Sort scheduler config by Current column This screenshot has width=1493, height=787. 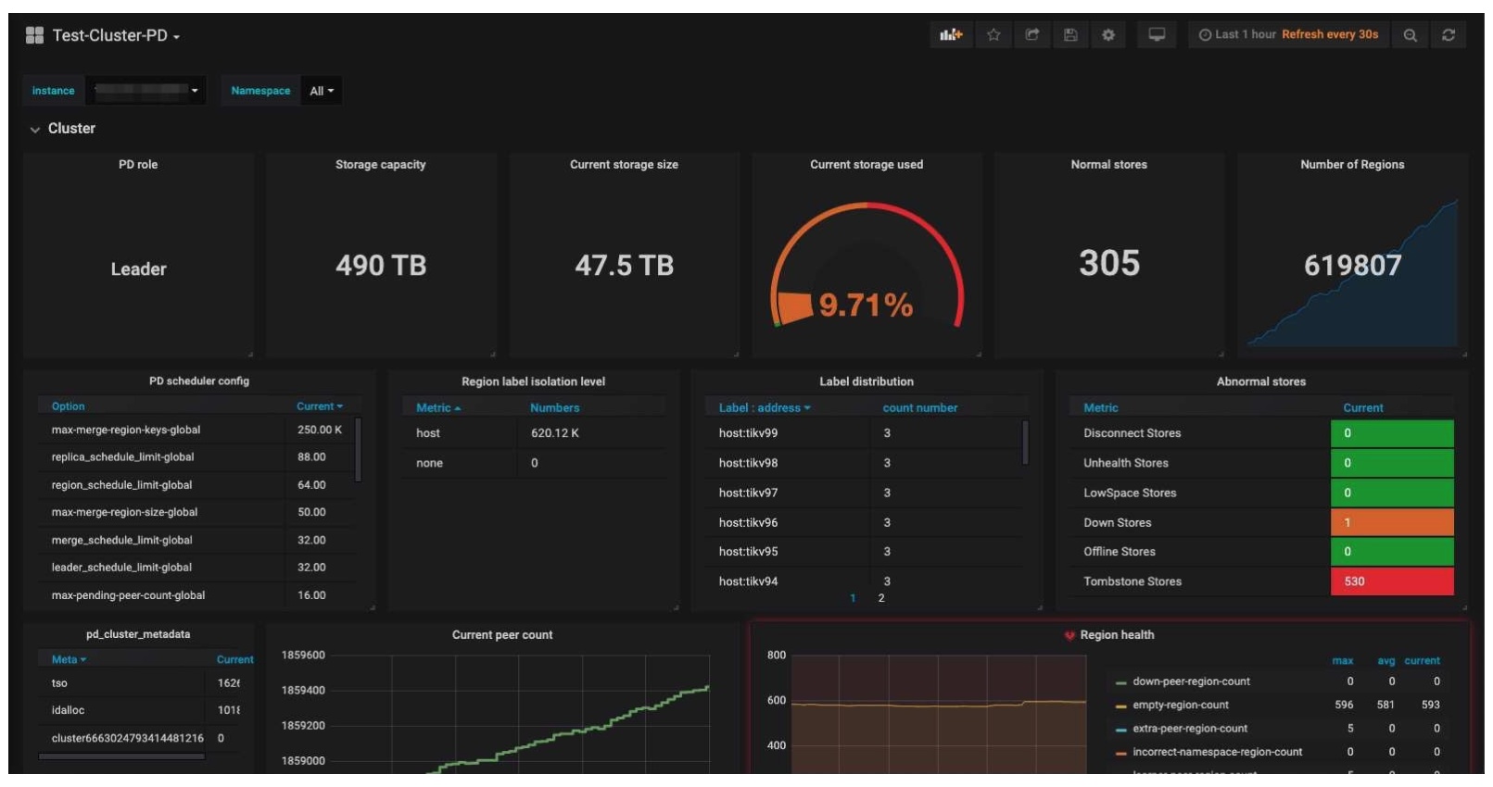pyautogui.click(x=319, y=406)
